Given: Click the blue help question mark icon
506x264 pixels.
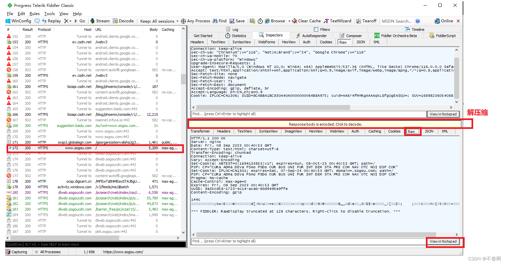Looking at the screenshot, I should click(x=418, y=21).
